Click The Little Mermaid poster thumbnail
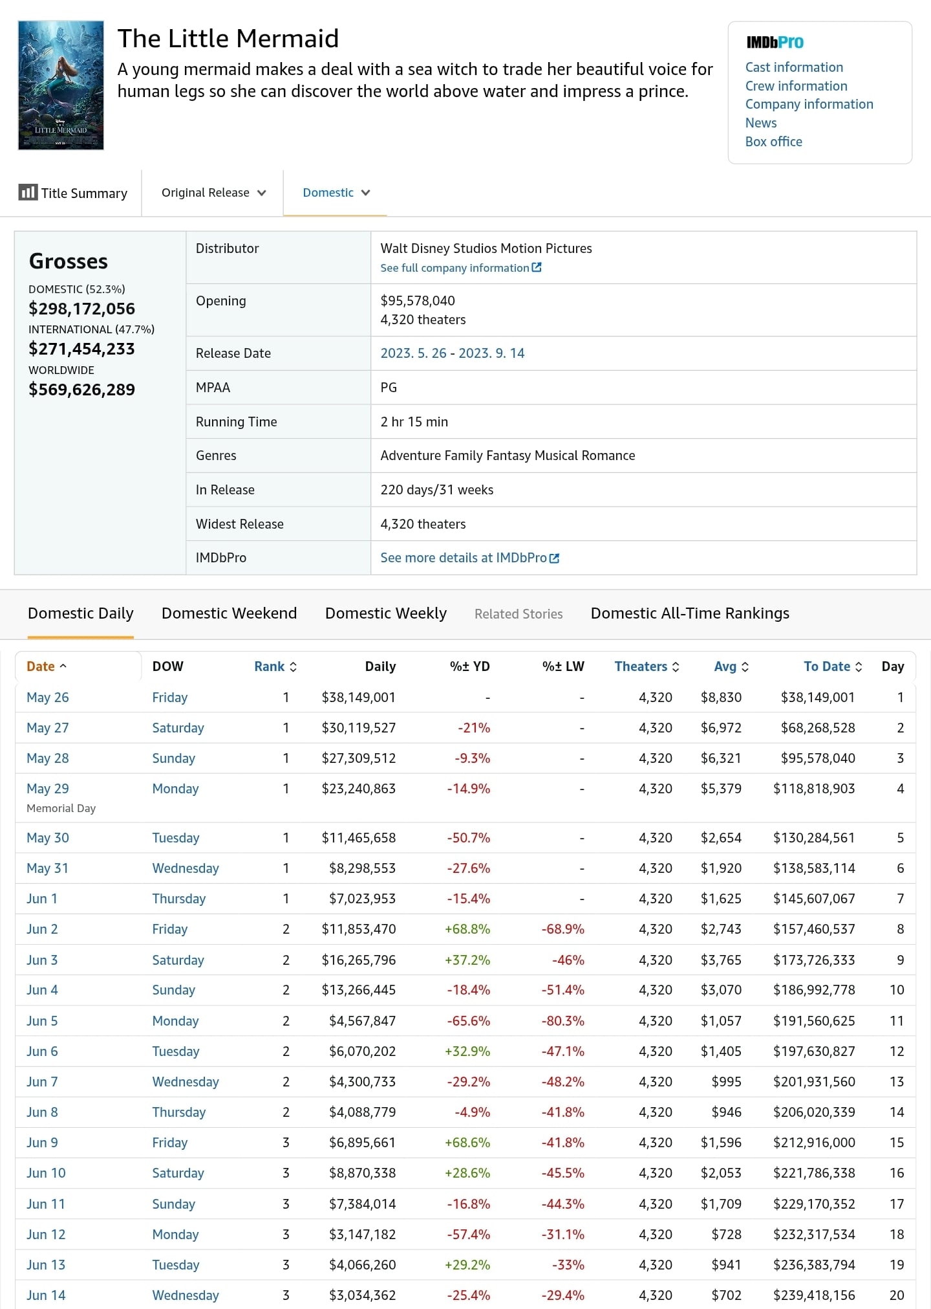This screenshot has width=931, height=1309. tap(61, 85)
